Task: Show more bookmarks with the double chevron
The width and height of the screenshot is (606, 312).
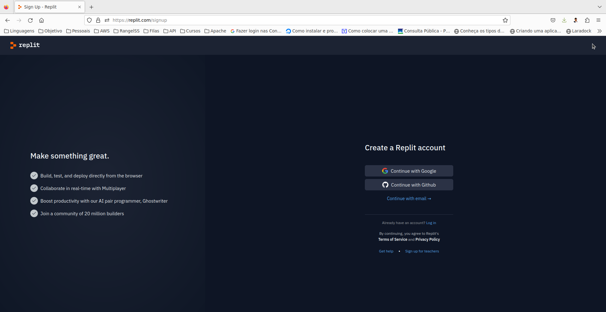Action: click(600, 31)
